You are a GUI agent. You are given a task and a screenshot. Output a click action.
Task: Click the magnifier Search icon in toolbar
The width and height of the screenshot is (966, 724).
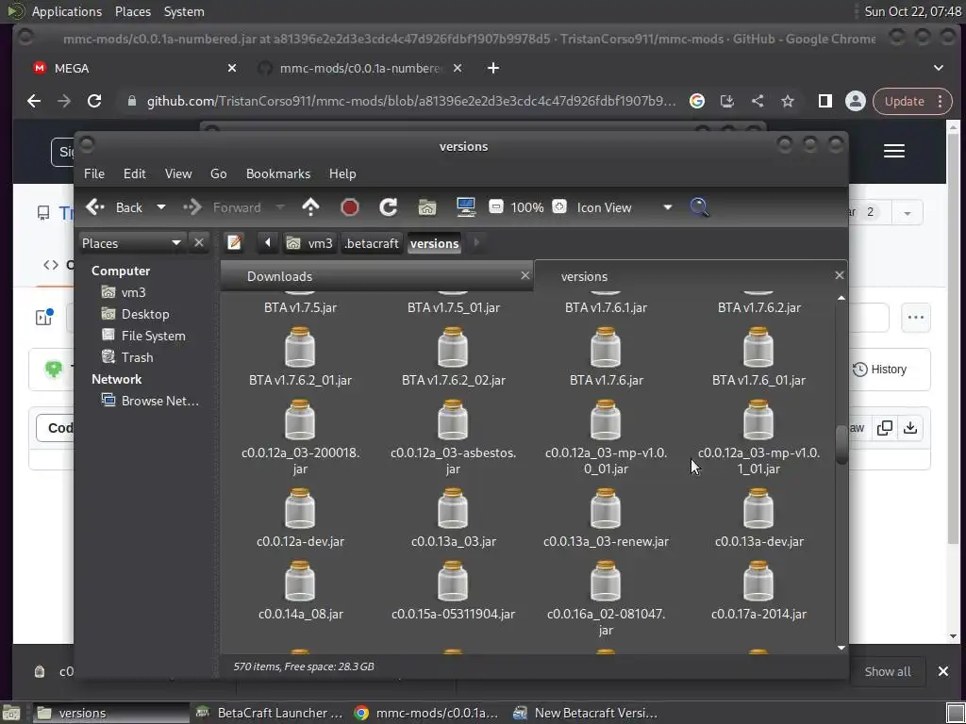click(x=699, y=207)
